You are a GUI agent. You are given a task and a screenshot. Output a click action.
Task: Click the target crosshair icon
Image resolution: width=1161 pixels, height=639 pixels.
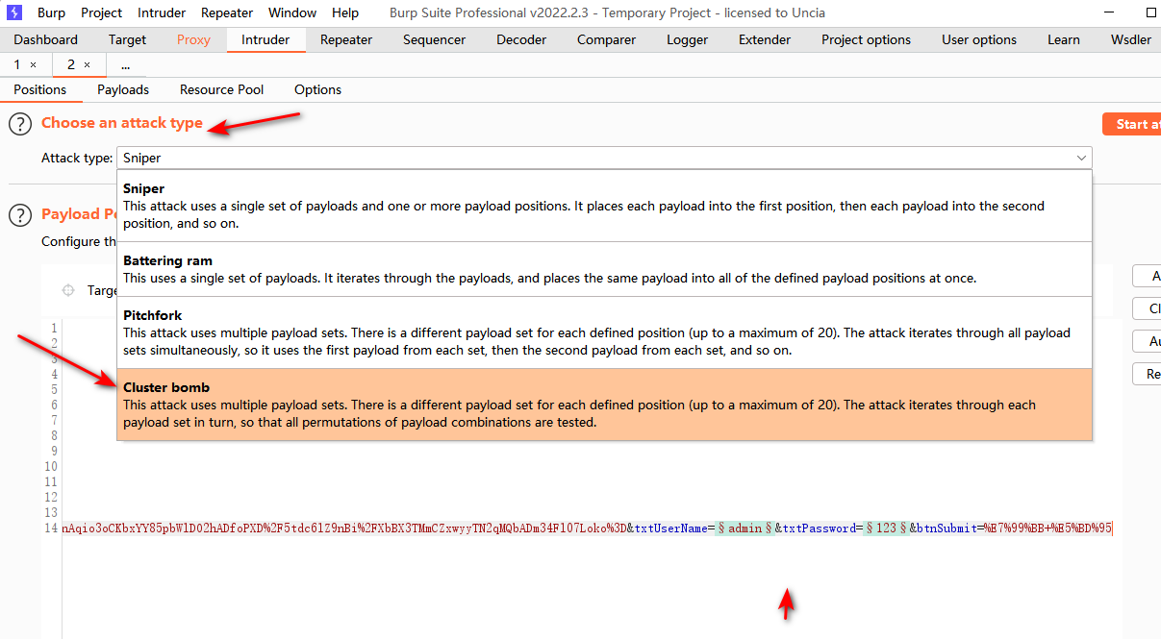pos(68,290)
